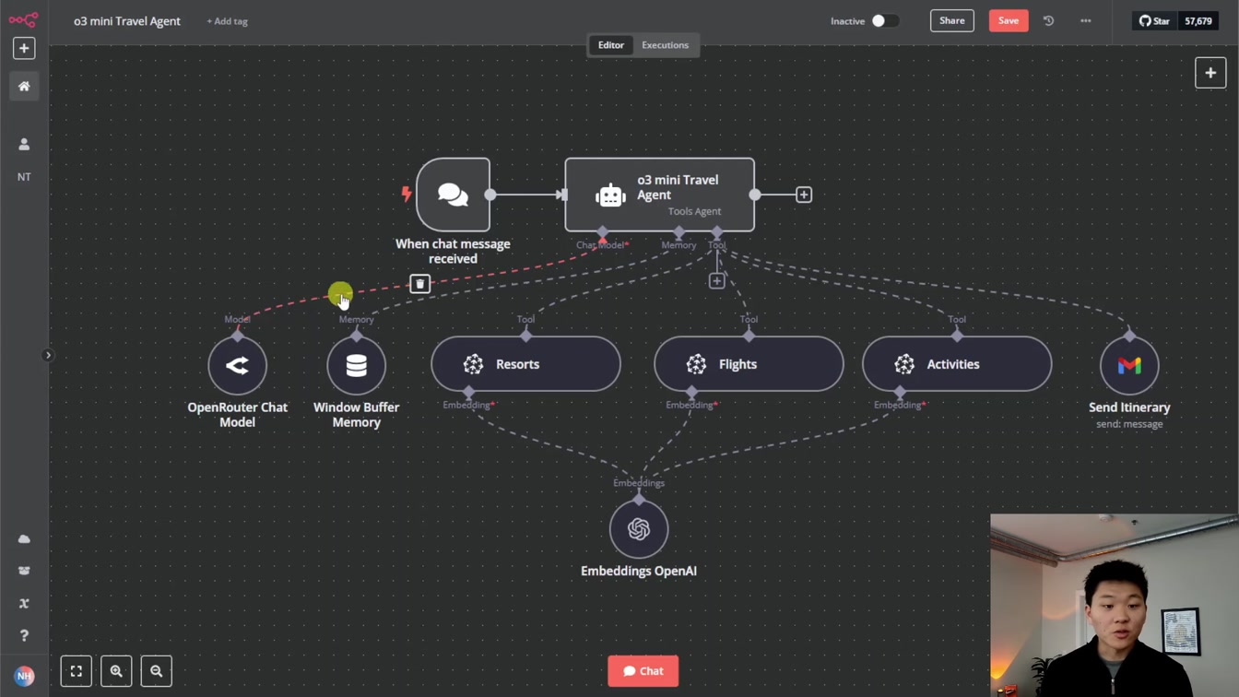Click the Tools Agent subtitle text
Image resolution: width=1239 pixels, height=697 pixels.
(x=694, y=212)
